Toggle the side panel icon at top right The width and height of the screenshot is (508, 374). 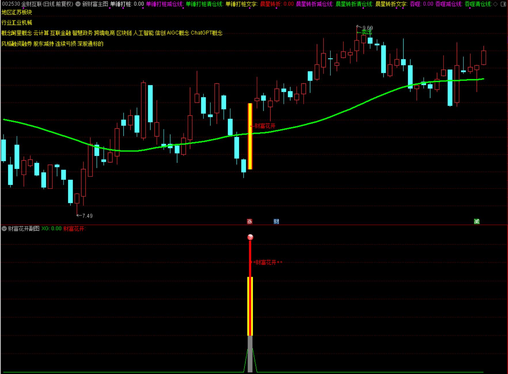coord(503,4)
